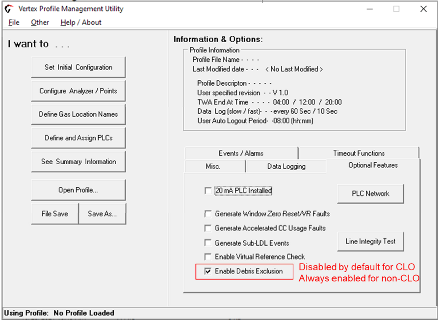This screenshot has width=440, height=322.
Task: Uncheck Enable Debris Exclusion
Action: point(208,271)
